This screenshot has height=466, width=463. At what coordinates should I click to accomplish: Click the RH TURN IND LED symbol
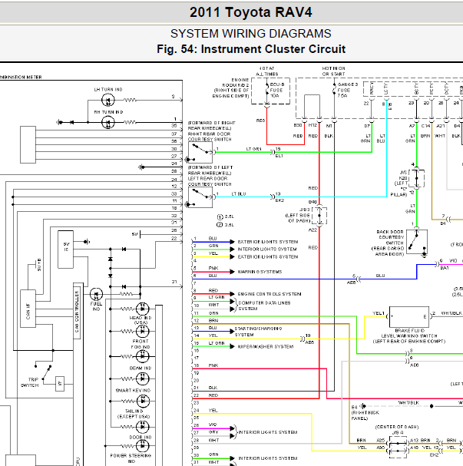pyautogui.click(x=107, y=122)
